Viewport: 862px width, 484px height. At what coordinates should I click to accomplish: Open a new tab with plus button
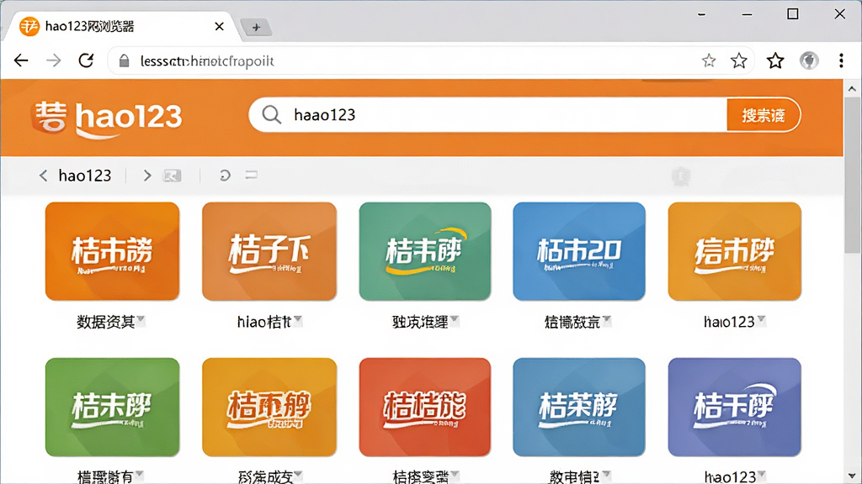(x=256, y=27)
